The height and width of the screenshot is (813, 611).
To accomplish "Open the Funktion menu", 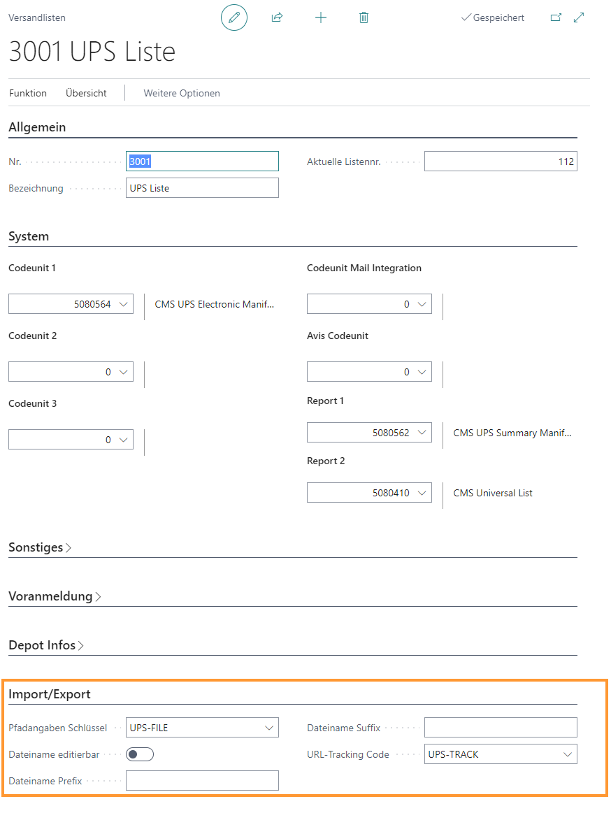I will 28,93.
